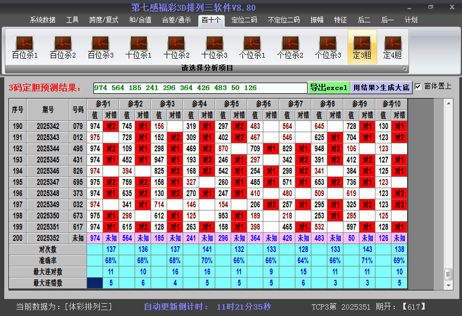Click the 导出excel button
The image size is (462, 316).
point(328,87)
